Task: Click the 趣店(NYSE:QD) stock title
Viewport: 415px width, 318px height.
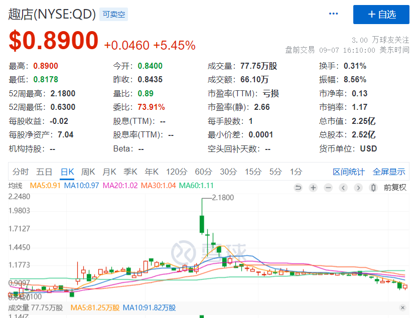Action: (x=52, y=14)
